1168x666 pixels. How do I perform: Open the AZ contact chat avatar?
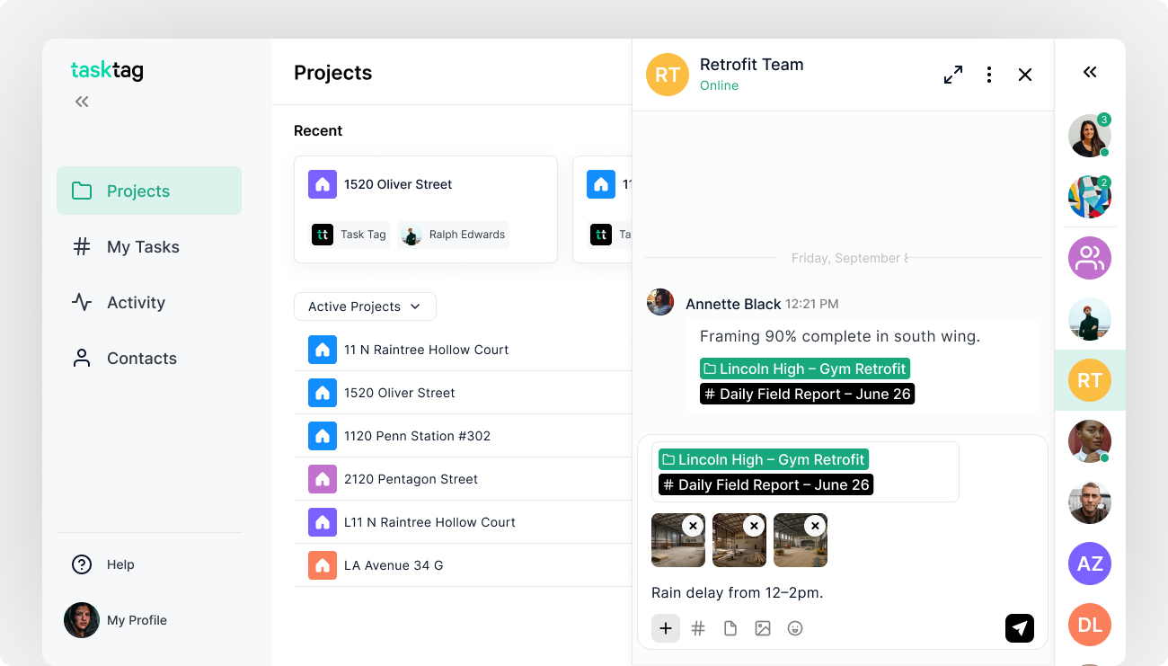tap(1090, 564)
